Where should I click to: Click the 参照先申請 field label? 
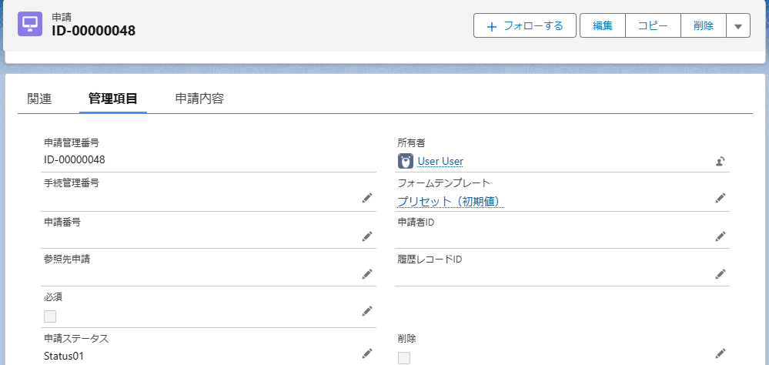67,260
